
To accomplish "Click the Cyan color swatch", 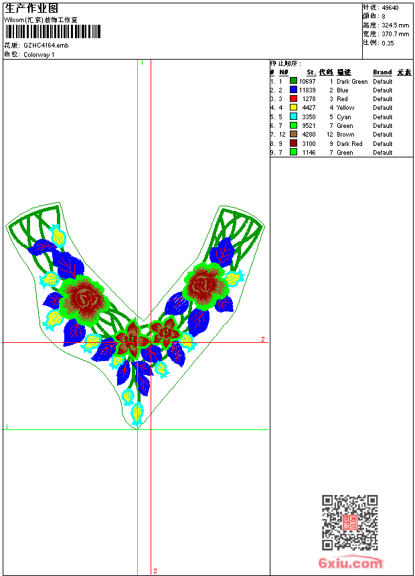I will 293,117.
